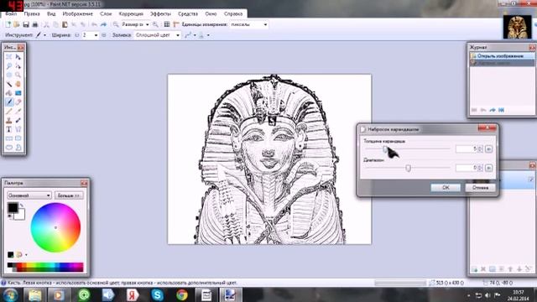Select the Zoom tool in toolbox
The image size is (537, 302).
point(18,75)
